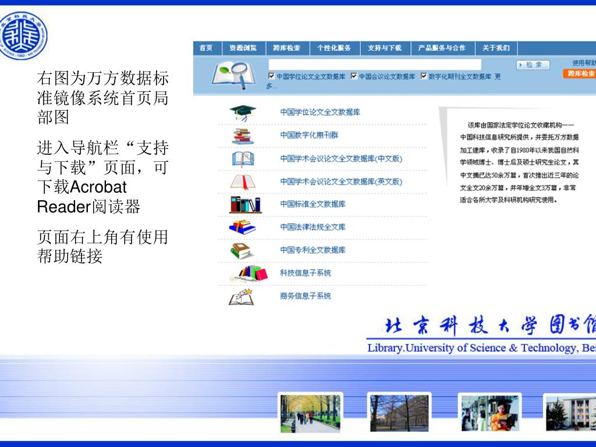Click the 检索 search button
The image size is (596, 447).
[x=533, y=65]
